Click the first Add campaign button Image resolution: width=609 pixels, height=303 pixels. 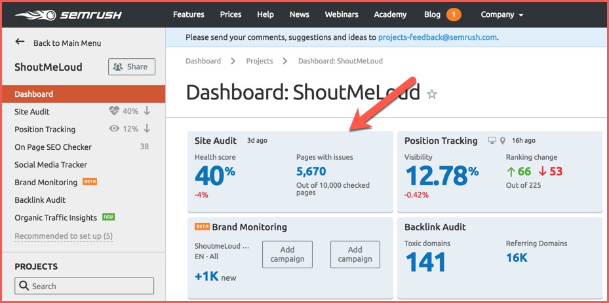click(287, 254)
